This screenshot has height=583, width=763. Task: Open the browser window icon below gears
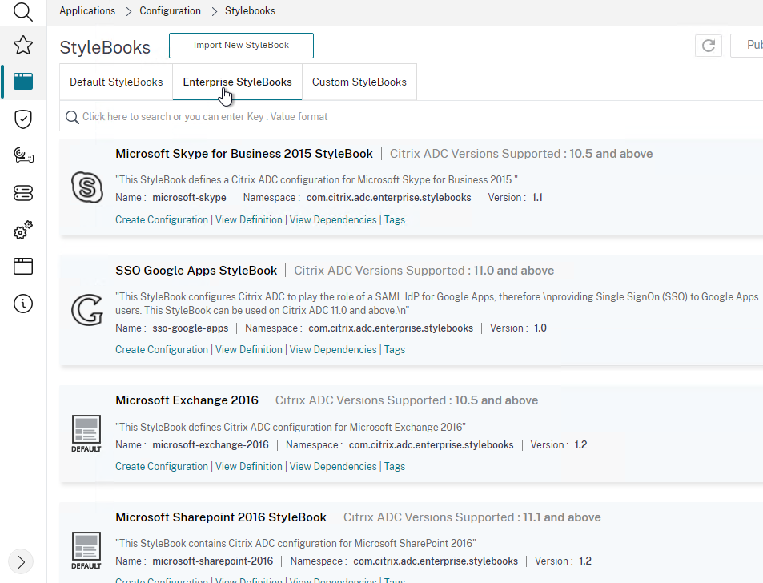tap(23, 266)
